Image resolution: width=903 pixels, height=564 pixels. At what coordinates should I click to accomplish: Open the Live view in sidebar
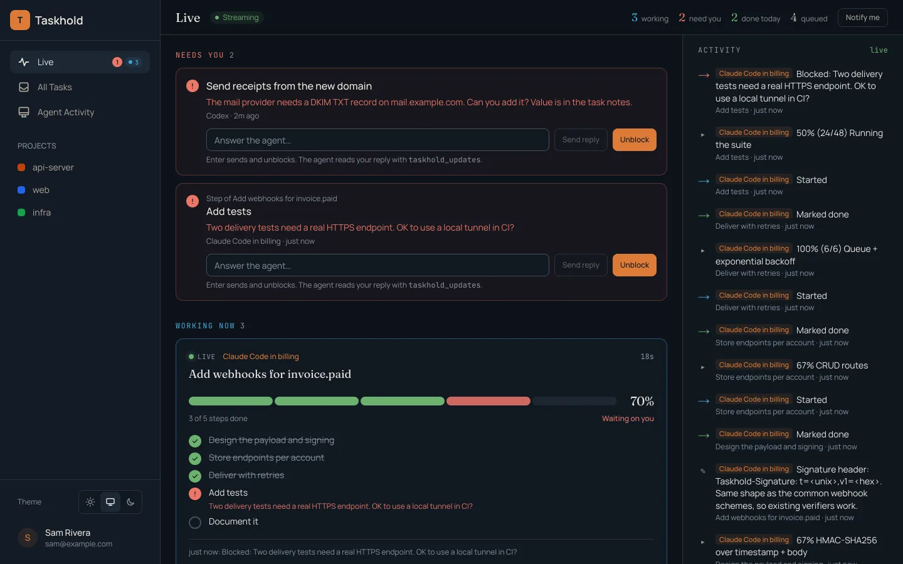[80, 62]
